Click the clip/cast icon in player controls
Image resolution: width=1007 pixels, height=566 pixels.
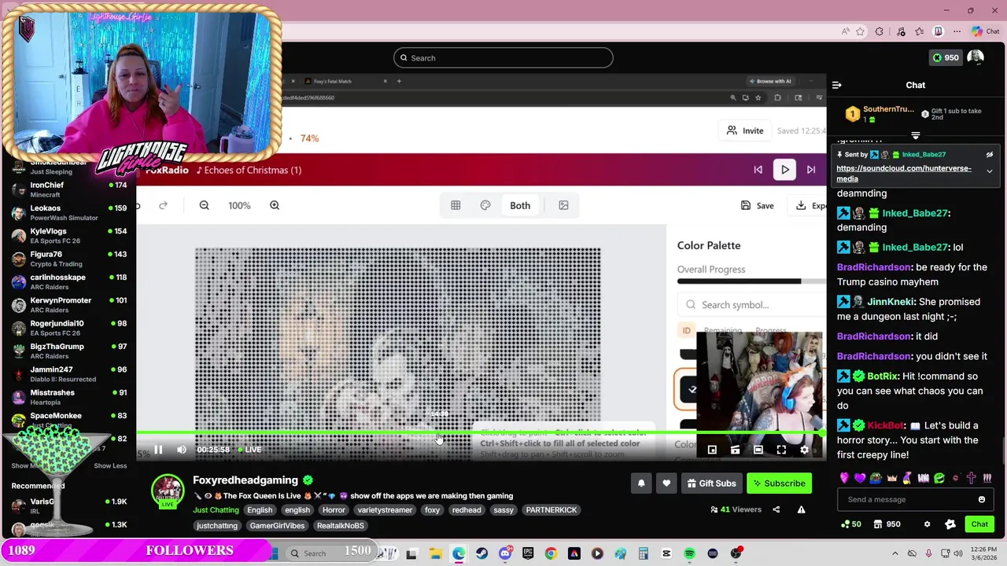pos(735,450)
